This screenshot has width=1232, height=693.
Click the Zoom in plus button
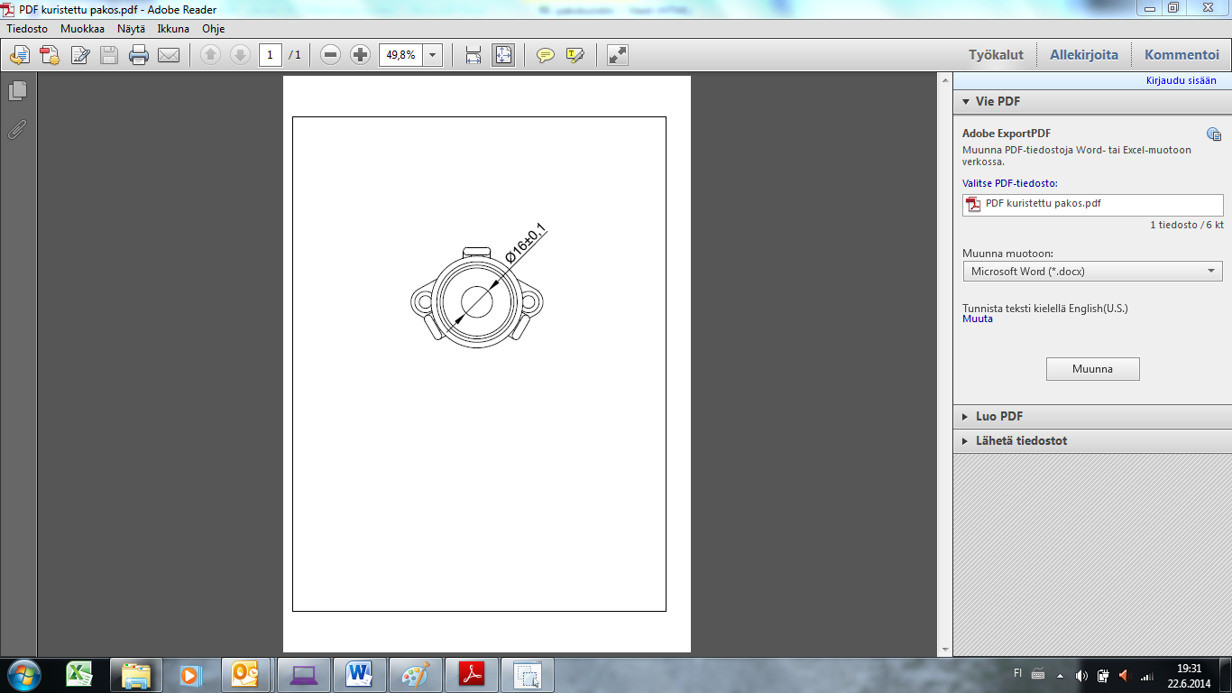[x=360, y=55]
